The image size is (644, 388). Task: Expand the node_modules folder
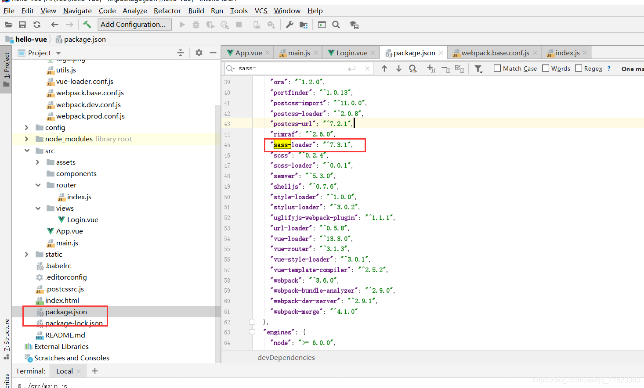point(26,139)
